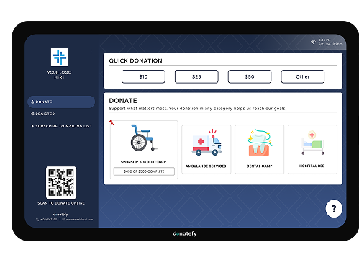This screenshot has width=359, height=260.
Task: Donate the $10 quick amount
Action: click(143, 76)
